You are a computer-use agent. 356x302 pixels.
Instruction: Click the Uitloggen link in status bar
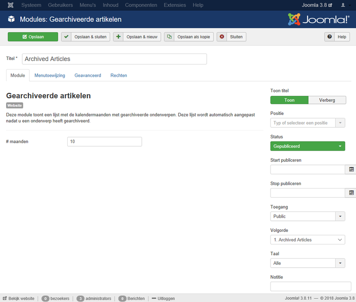[166, 298]
